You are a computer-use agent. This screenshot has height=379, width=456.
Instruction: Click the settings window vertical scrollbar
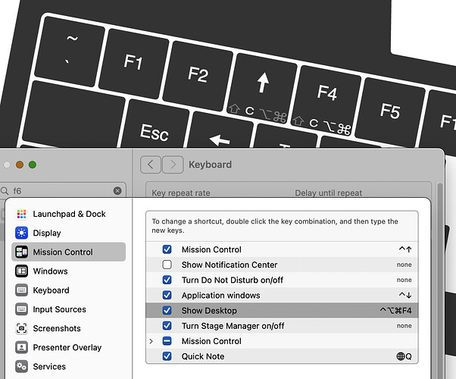tap(439, 280)
